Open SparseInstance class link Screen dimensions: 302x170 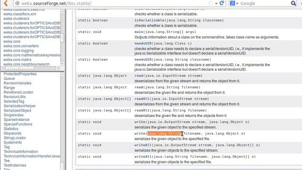pyautogui.click(x=17, y=119)
